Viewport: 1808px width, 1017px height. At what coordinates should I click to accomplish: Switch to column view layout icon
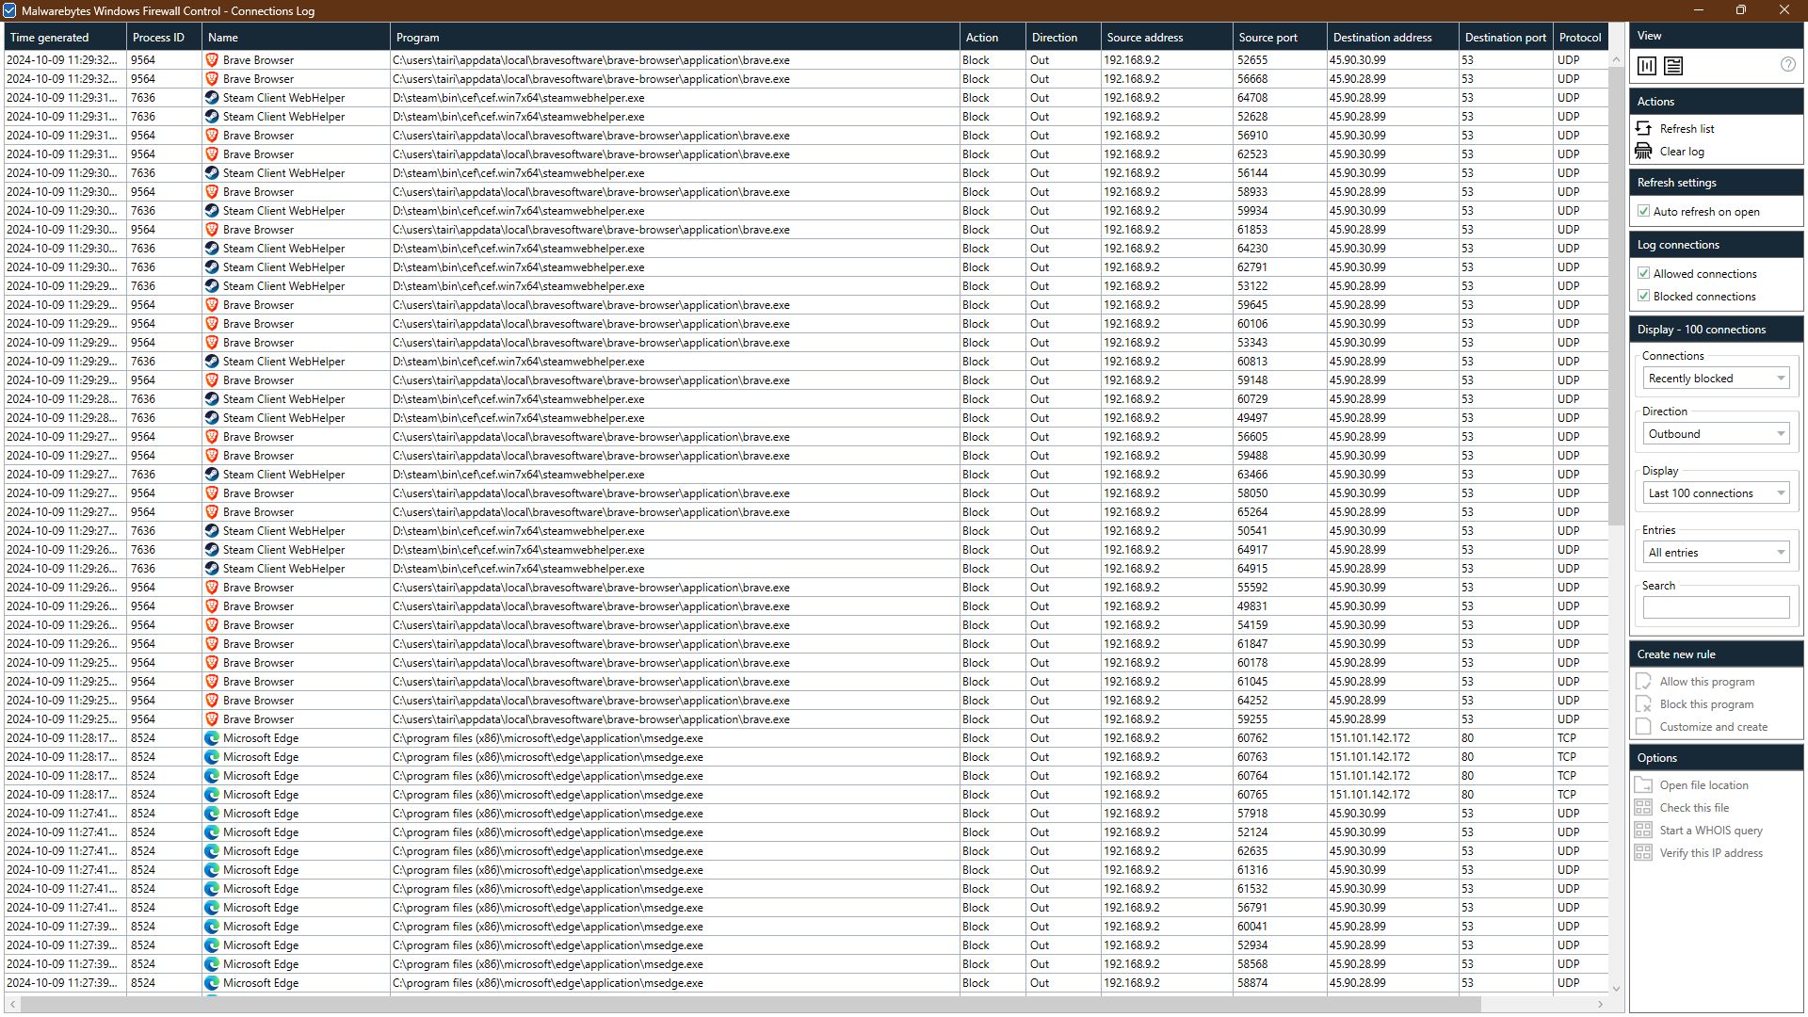pos(1647,66)
